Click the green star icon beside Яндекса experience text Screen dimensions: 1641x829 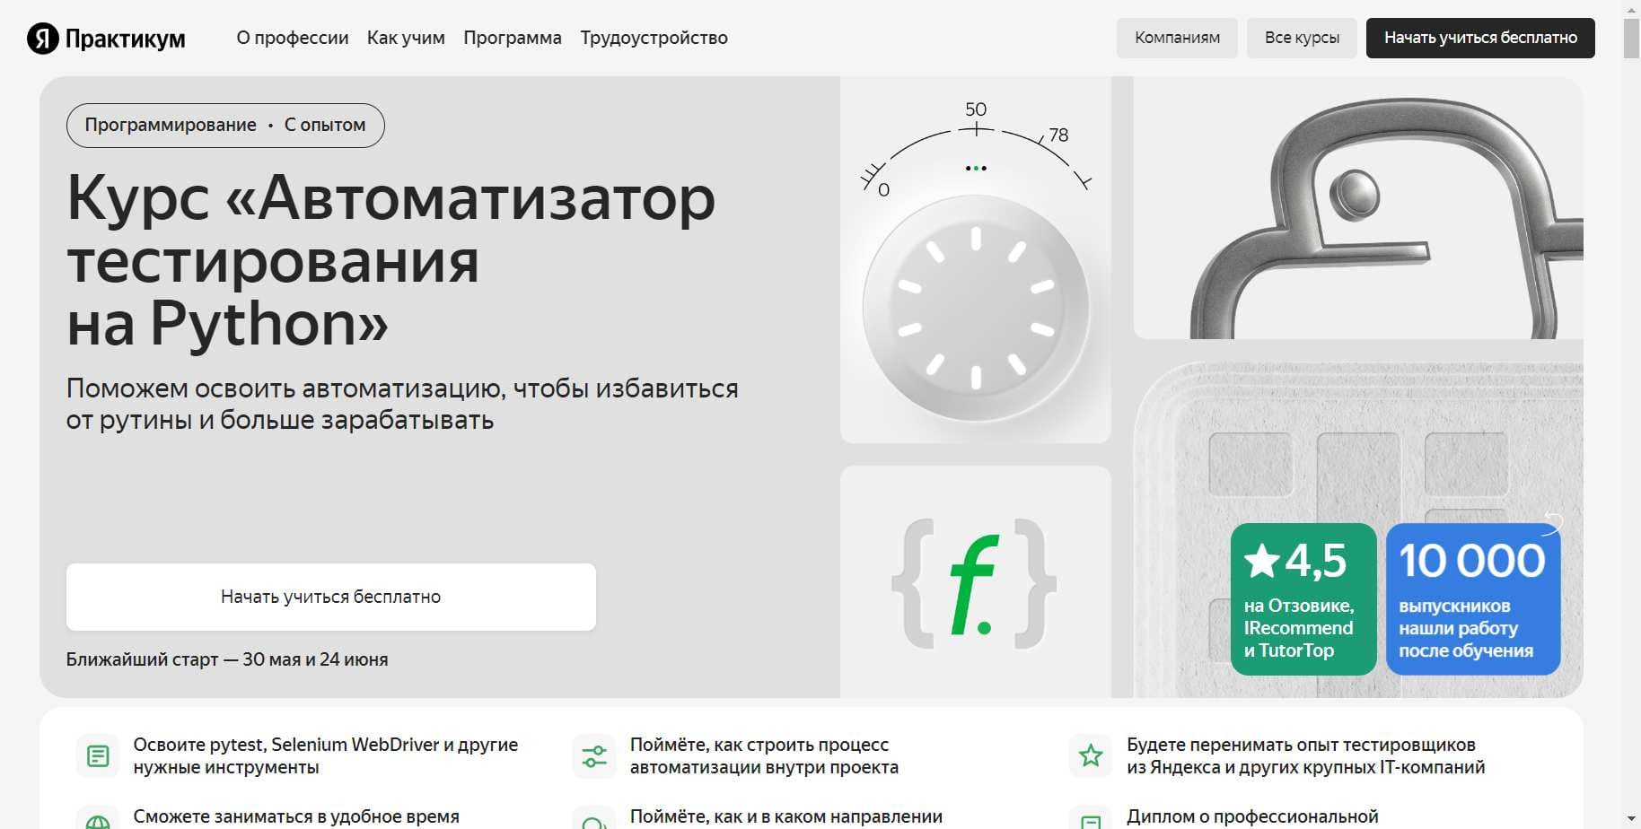(x=1090, y=755)
